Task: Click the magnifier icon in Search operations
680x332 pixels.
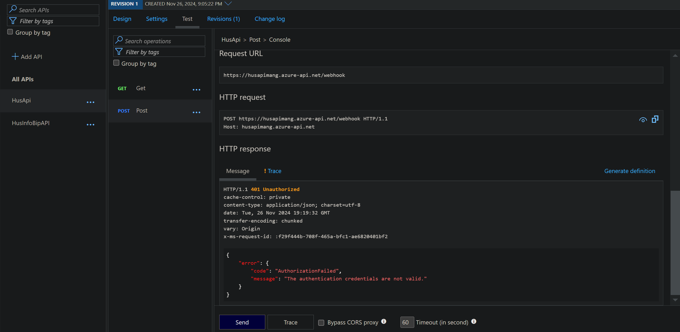Action: click(x=119, y=40)
